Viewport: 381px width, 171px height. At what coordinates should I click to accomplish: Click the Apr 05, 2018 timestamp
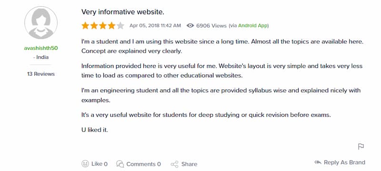pos(155,26)
